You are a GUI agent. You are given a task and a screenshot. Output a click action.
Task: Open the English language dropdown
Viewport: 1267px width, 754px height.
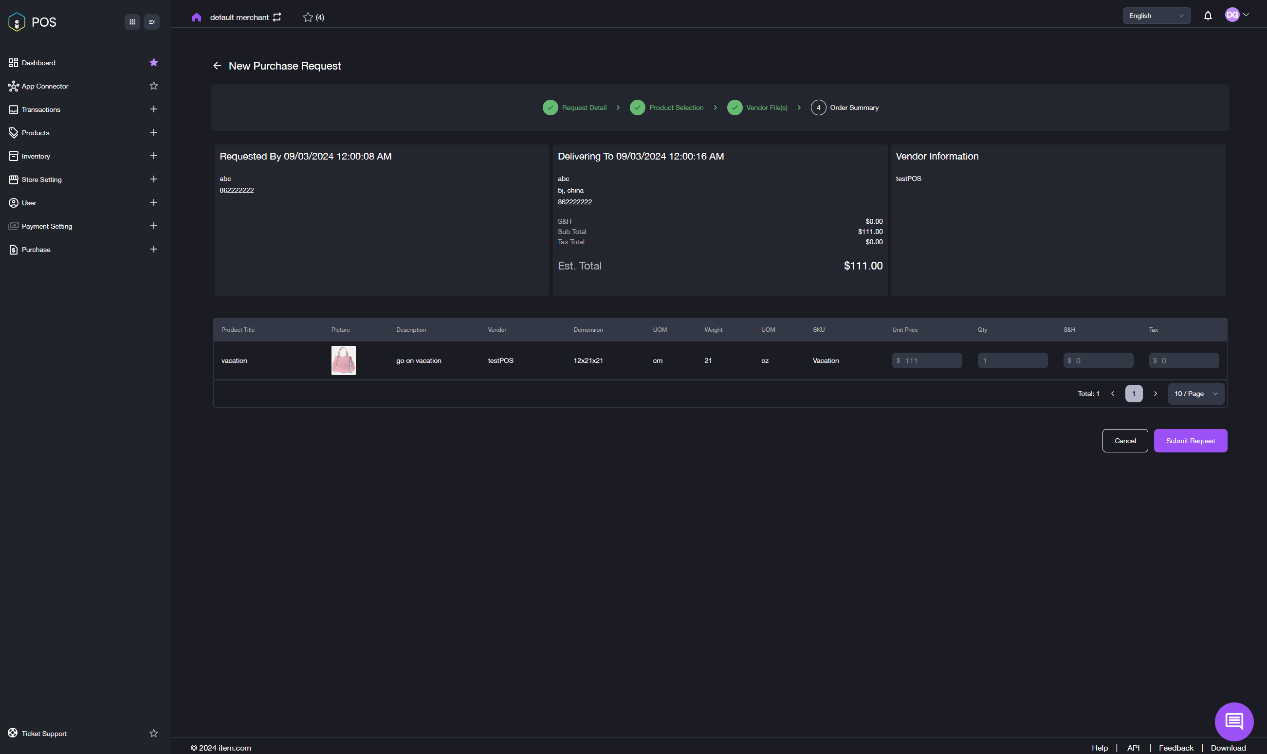click(1156, 16)
